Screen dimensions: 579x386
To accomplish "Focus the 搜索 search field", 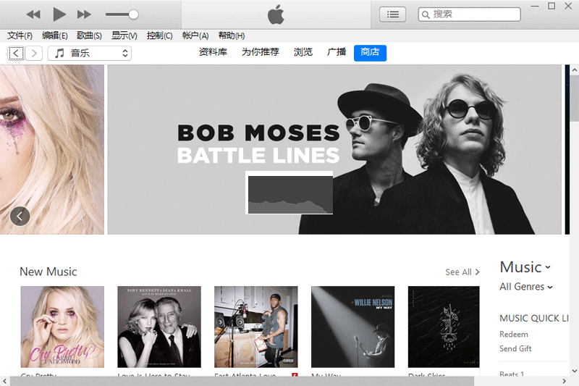I will (469, 14).
